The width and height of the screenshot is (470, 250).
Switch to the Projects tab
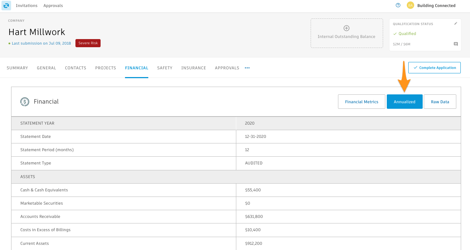click(105, 68)
